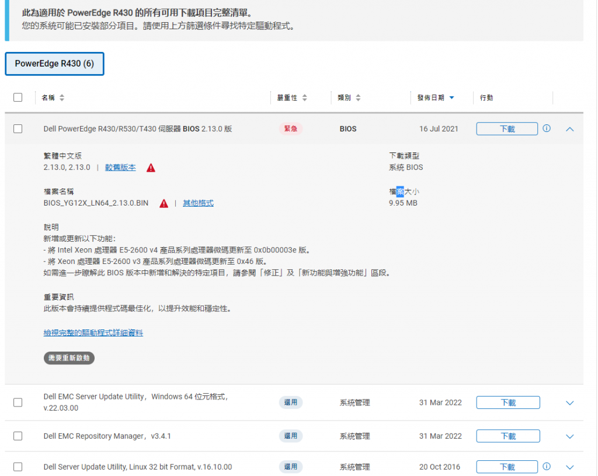
Task: Download Server Update Utility Linux 32 bit
Action: point(507,467)
